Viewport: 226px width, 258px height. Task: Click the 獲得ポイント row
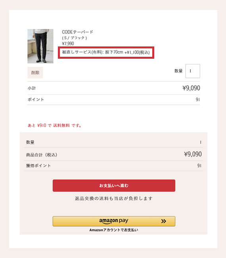(114, 166)
